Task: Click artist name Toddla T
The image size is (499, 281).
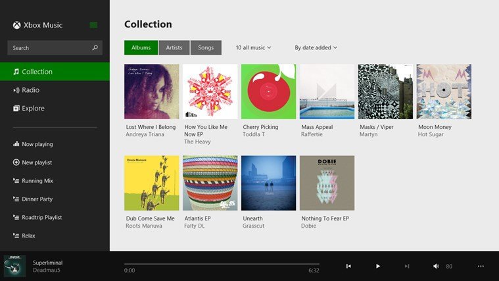Action: pos(254,134)
